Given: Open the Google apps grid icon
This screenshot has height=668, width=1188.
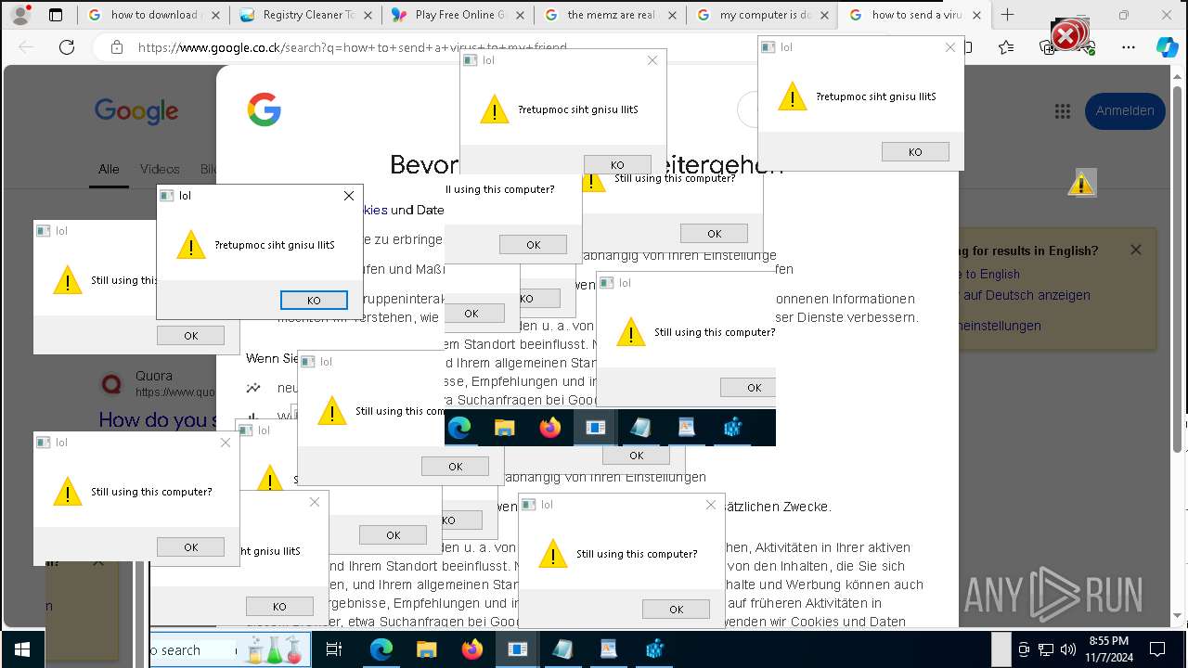Looking at the screenshot, I should pos(1062,111).
